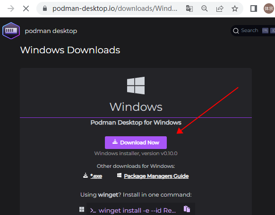Click the address bar URL text

(115, 8)
